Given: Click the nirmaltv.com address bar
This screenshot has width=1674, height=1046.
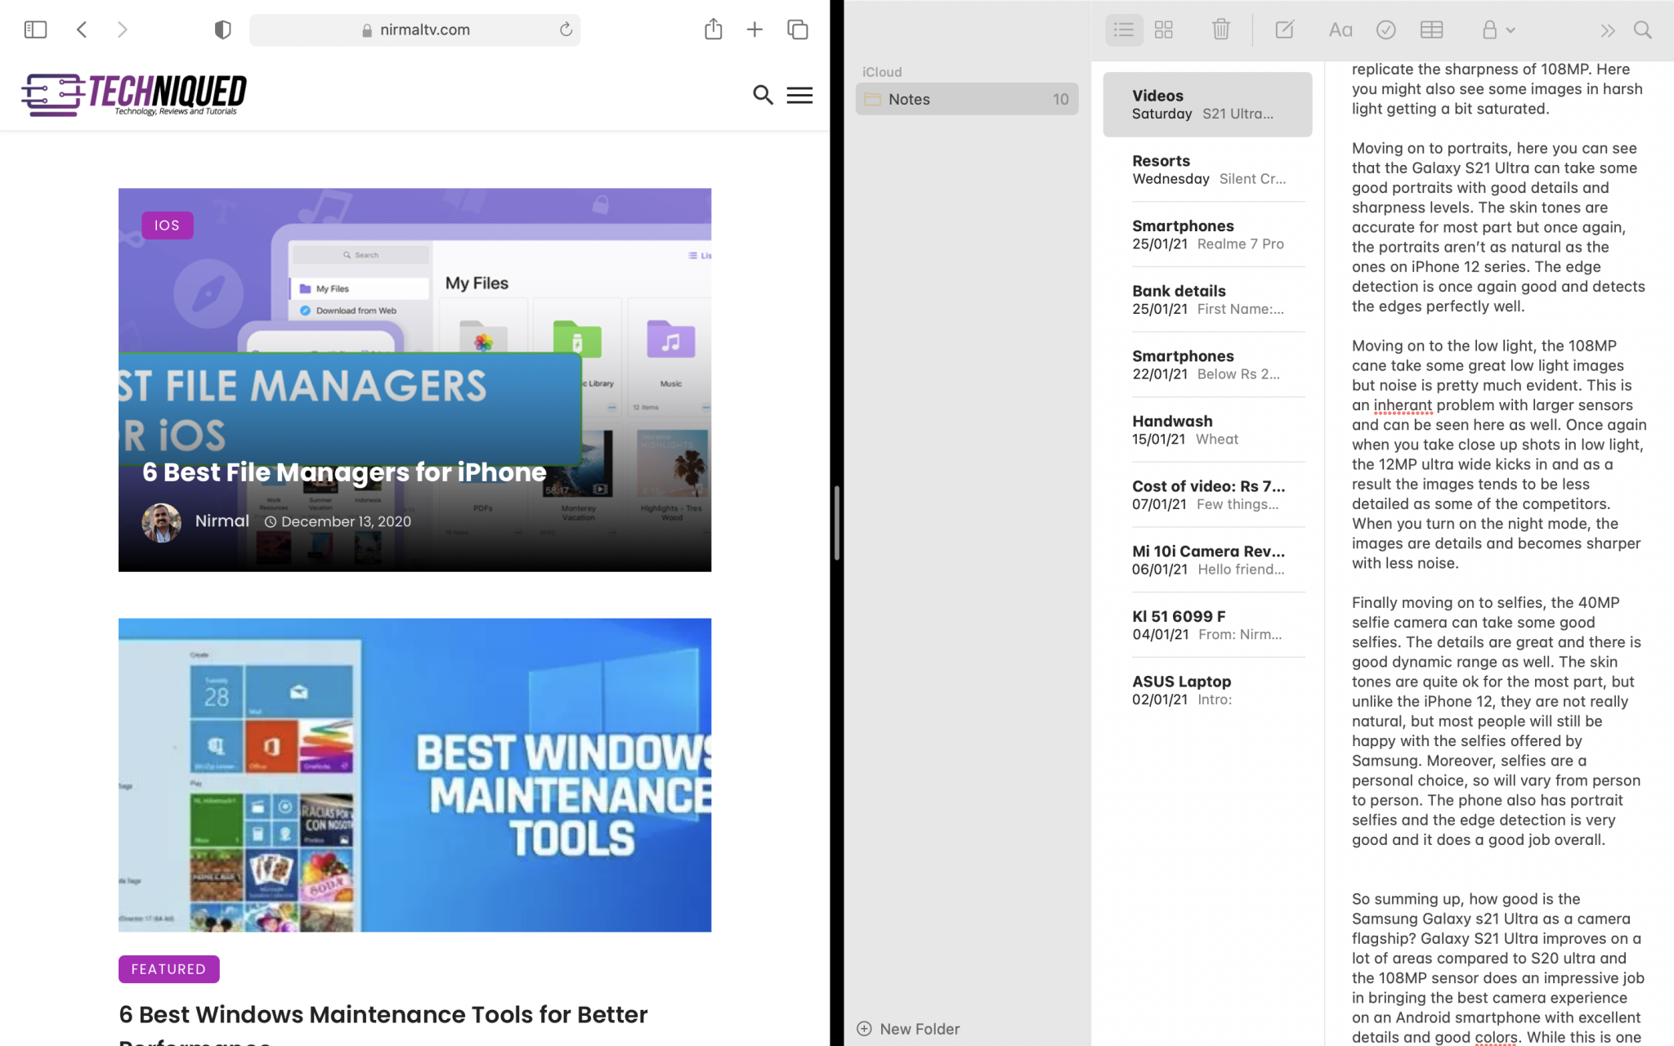Looking at the screenshot, I should tap(415, 30).
